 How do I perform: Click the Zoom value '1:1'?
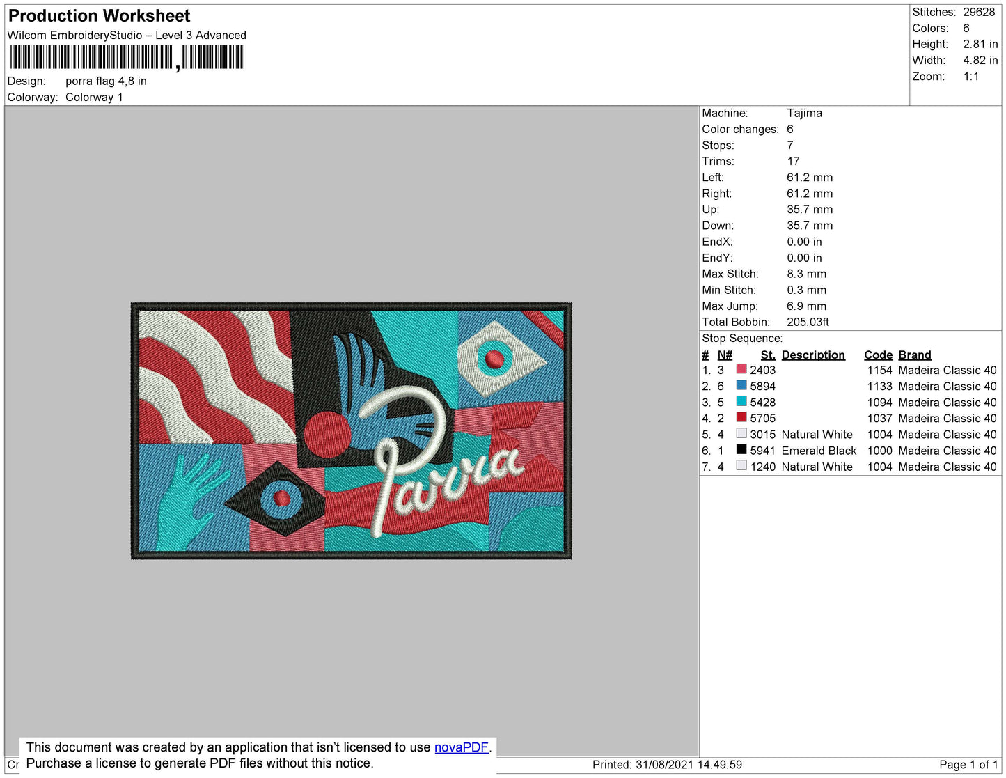(x=971, y=77)
